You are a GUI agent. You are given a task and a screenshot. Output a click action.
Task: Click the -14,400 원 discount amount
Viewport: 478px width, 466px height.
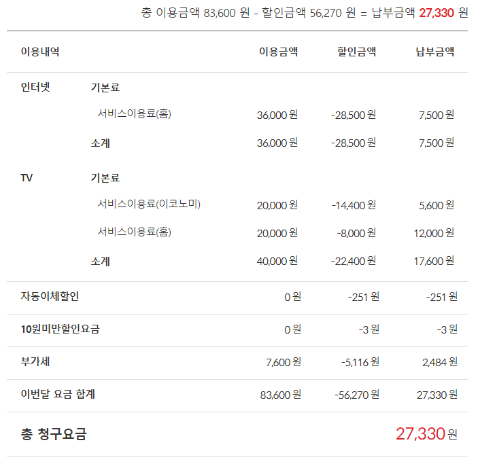tap(354, 205)
